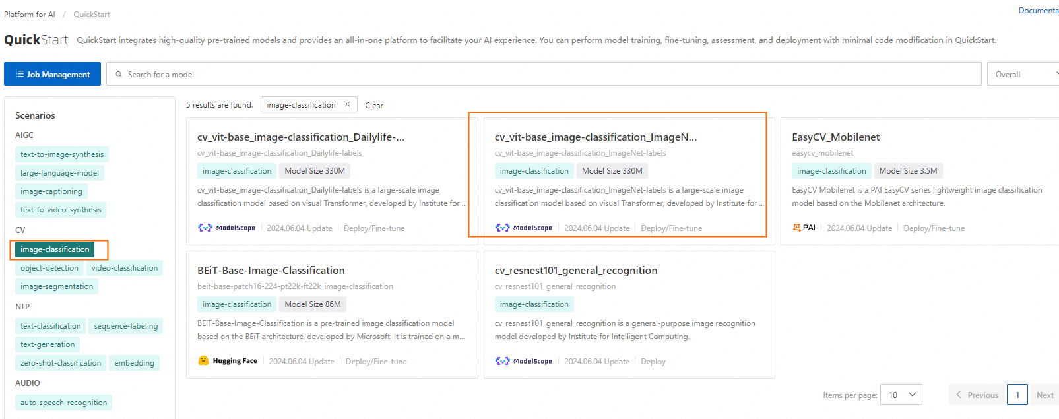Viewport: 1059px width, 419px height.
Task: Click ModelScope logo on Dailylife-labels card
Action: (x=226, y=228)
